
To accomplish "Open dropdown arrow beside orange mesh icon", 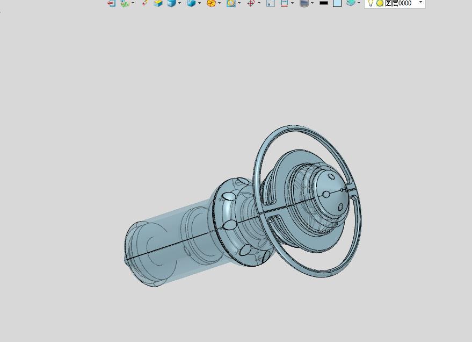I will pos(220,3).
